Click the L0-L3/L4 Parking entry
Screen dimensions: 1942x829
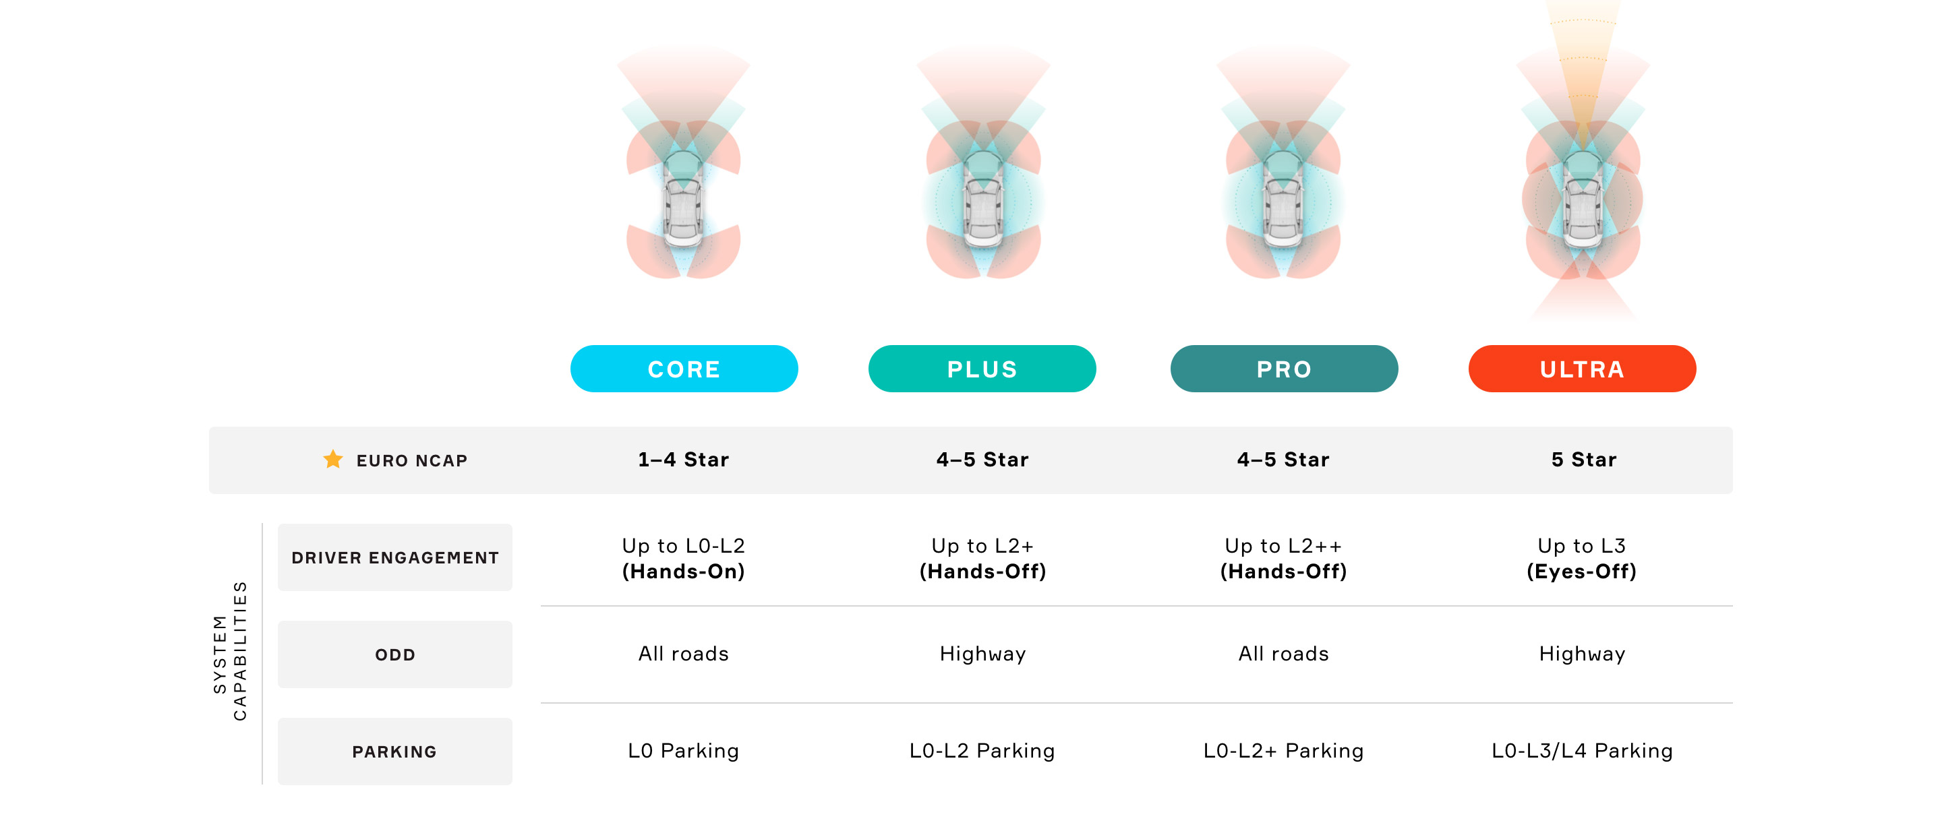tap(1582, 751)
